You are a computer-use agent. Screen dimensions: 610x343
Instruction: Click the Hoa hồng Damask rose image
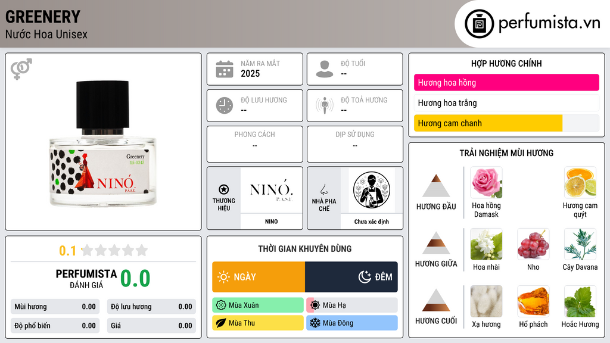(486, 182)
